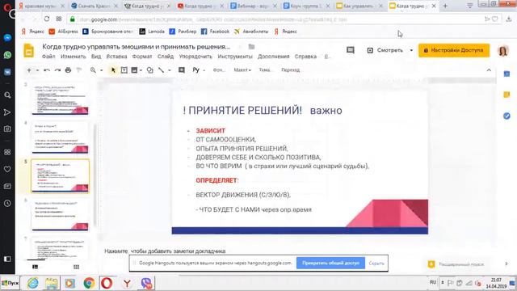
Task: Open the Инструменты menu
Action: pyautogui.click(x=235, y=57)
